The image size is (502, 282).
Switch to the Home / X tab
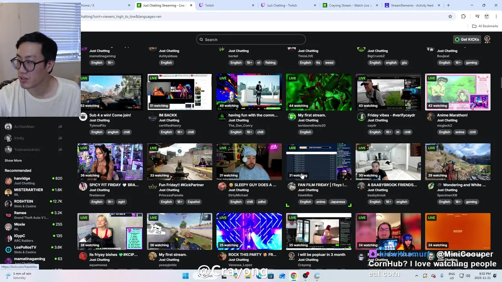tap(105, 5)
